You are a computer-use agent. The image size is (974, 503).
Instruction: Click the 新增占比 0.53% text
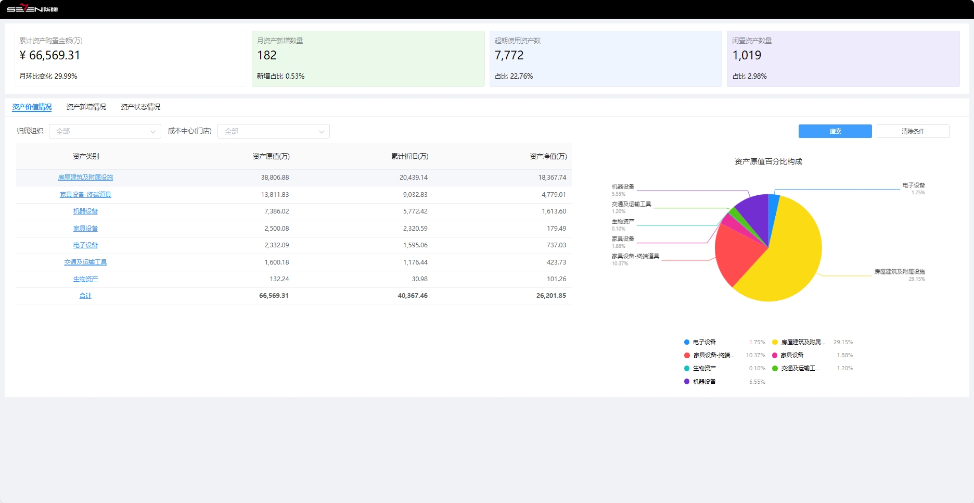280,76
